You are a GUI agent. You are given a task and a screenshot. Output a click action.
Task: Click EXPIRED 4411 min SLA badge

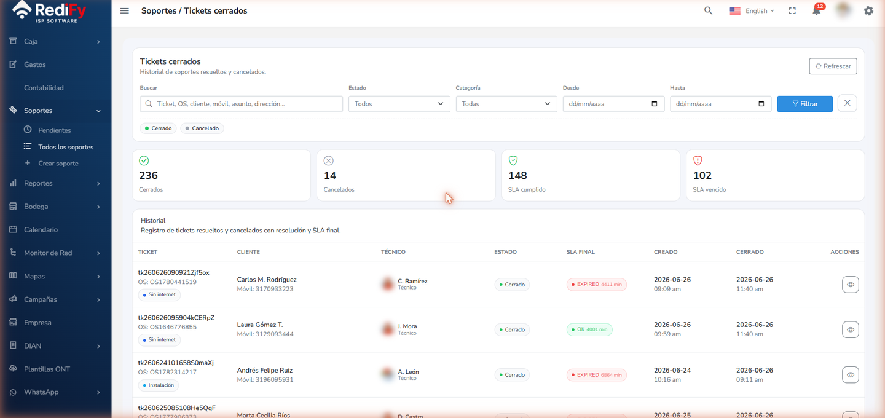coord(596,285)
